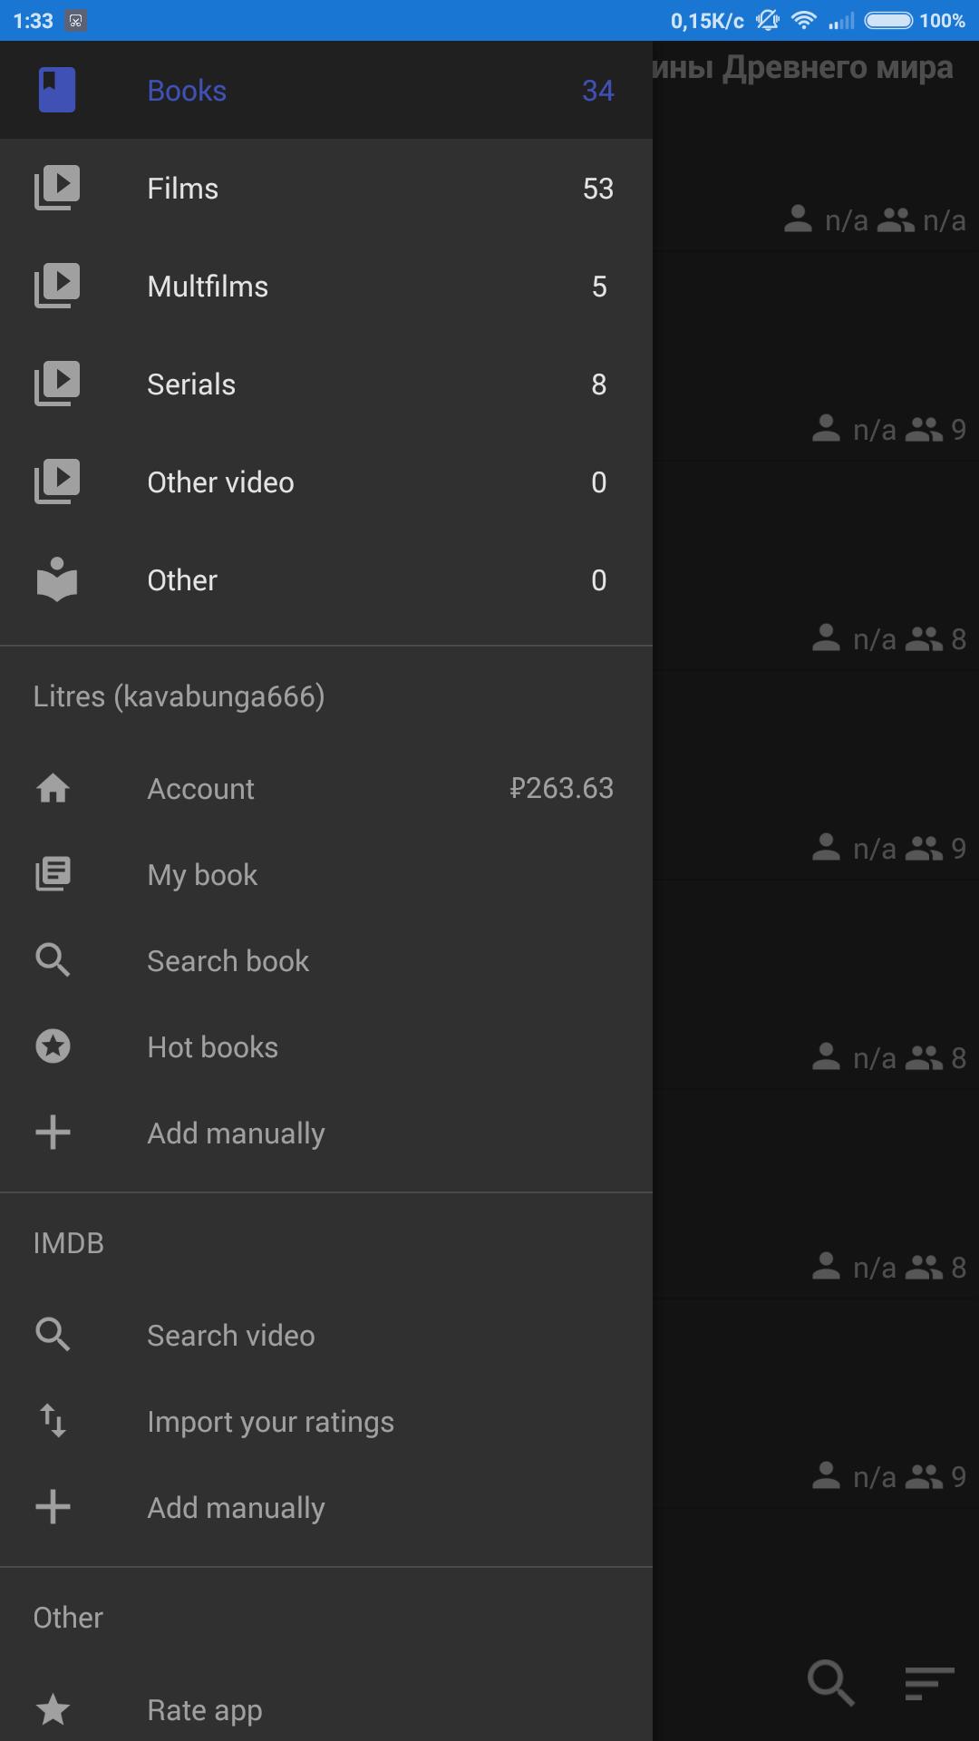This screenshot has width=979, height=1741.
Task: Tap the search icon in bottom bar
Action: [830, 1683]
